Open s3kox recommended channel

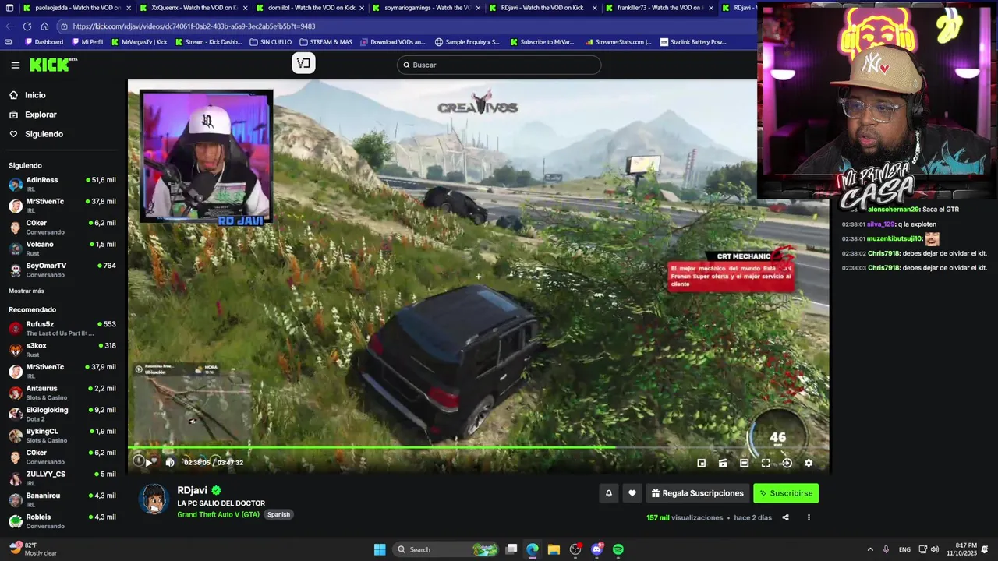click(x=62, y=350)
